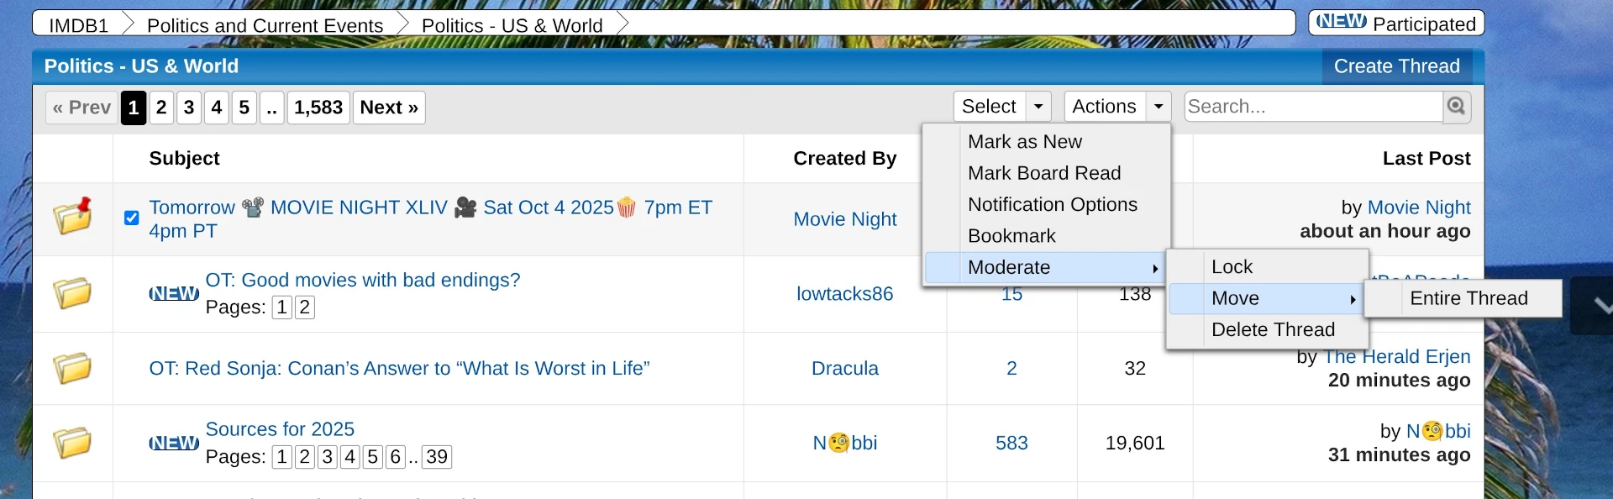Uncheck the Movie Night thread checkbox
The width and height of the screenshot is (1613, 499).
[x=132, y=218]
